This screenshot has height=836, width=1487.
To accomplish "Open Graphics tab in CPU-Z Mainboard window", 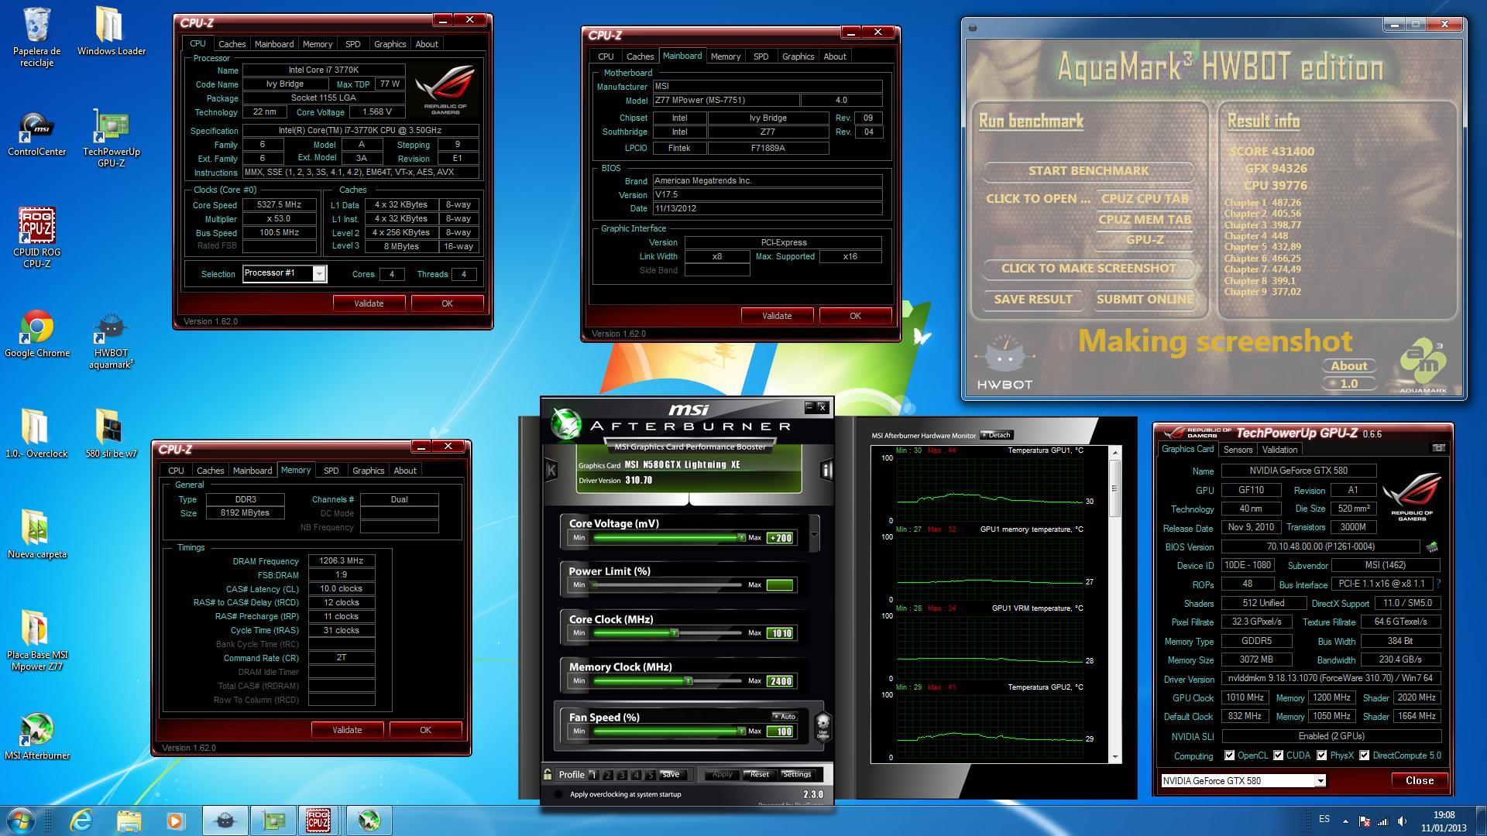I will click(798, 57).
